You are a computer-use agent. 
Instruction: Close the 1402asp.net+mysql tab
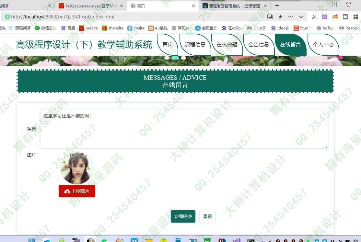[122, 6]
